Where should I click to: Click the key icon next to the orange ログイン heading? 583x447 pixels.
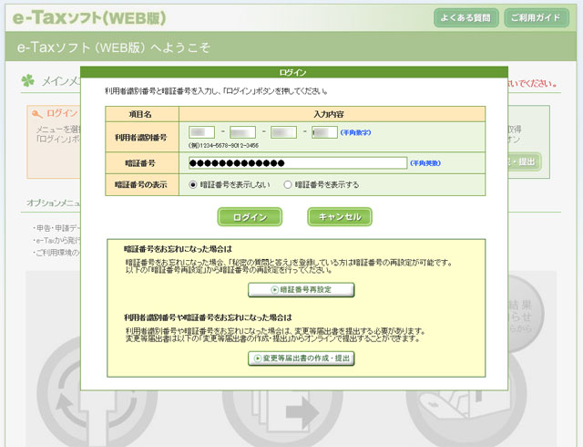click(36, 113)
